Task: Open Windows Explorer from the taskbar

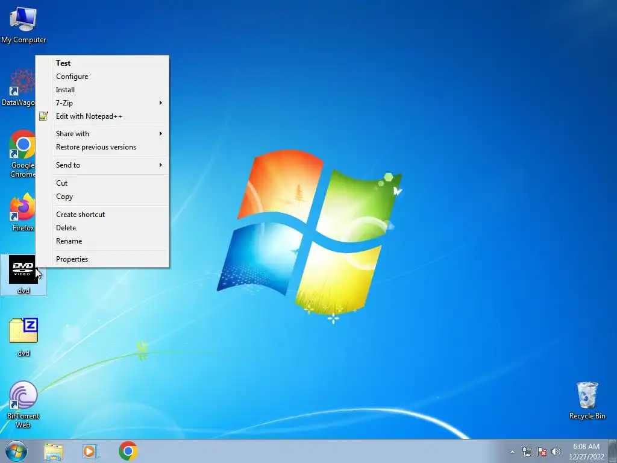Action: (54, 452)
